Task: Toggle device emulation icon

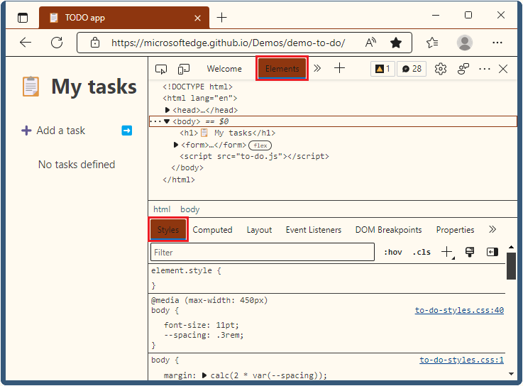Action: tap(184, 69)
